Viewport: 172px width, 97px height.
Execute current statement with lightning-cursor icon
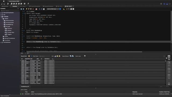click(29, 9)
